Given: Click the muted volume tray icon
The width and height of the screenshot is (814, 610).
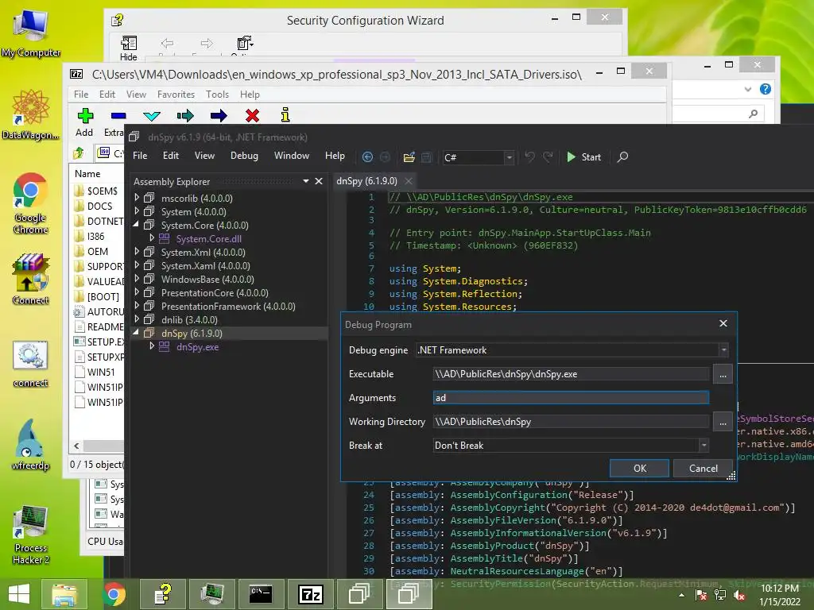Looking at the screenshot, I should pyautogui.click(x=739, y=596).
